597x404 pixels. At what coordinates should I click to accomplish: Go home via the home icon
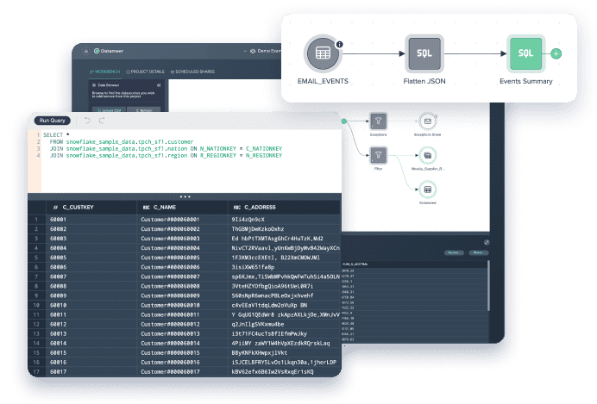pyautogui.click(x=86, y=51)
